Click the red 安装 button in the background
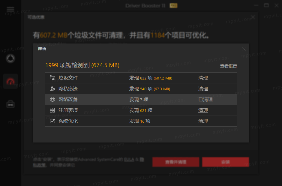 pos(226,162)
